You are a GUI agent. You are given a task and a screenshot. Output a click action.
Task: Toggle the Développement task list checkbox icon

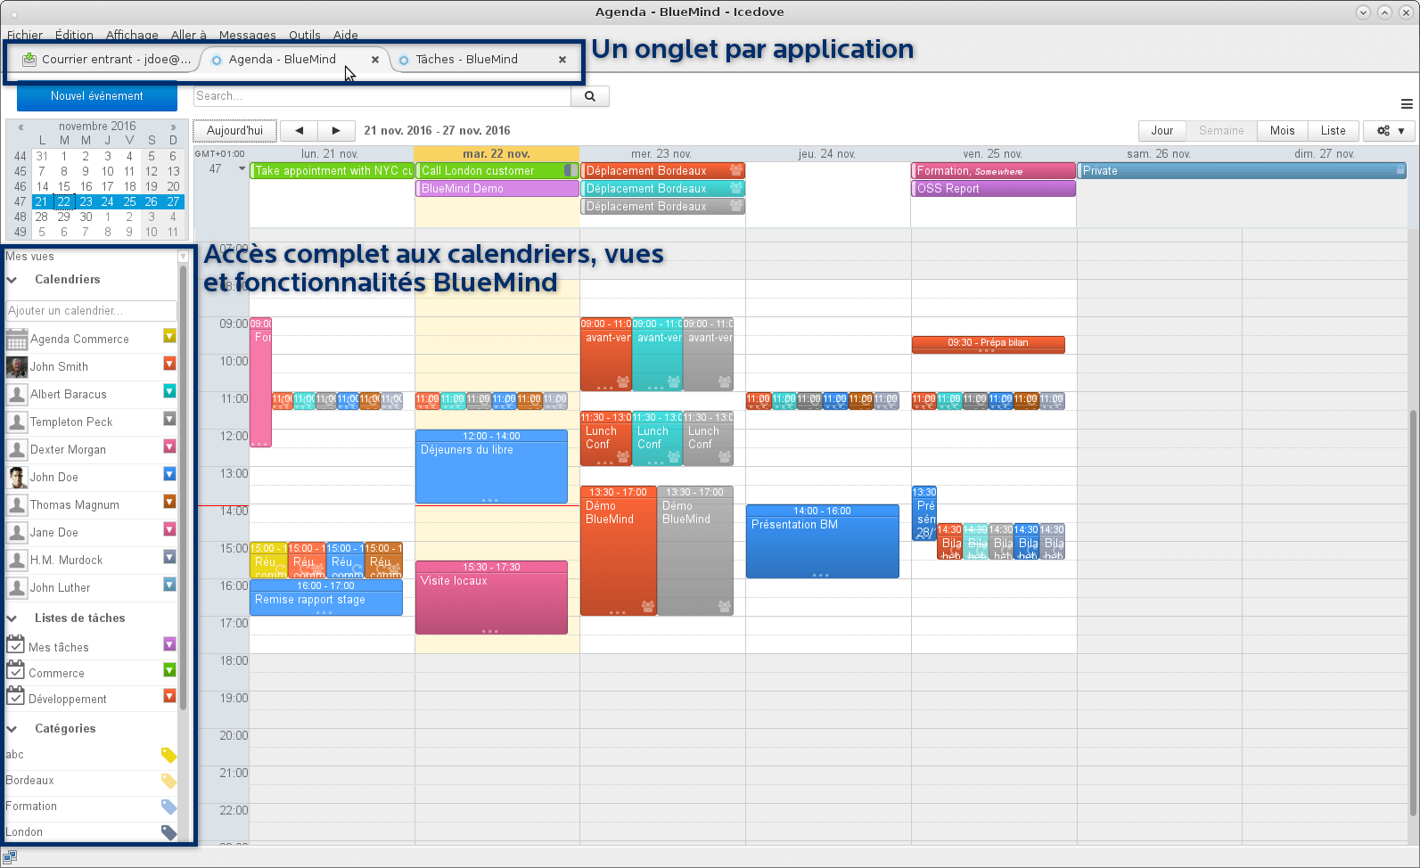pos(15,697)
